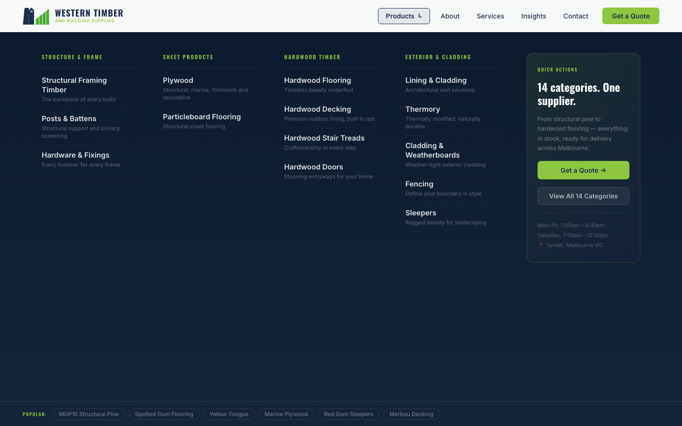Image resolution: width=682 pixels, height=426 pixels.
Task: Click the red location pin icon
Action: 540,245
